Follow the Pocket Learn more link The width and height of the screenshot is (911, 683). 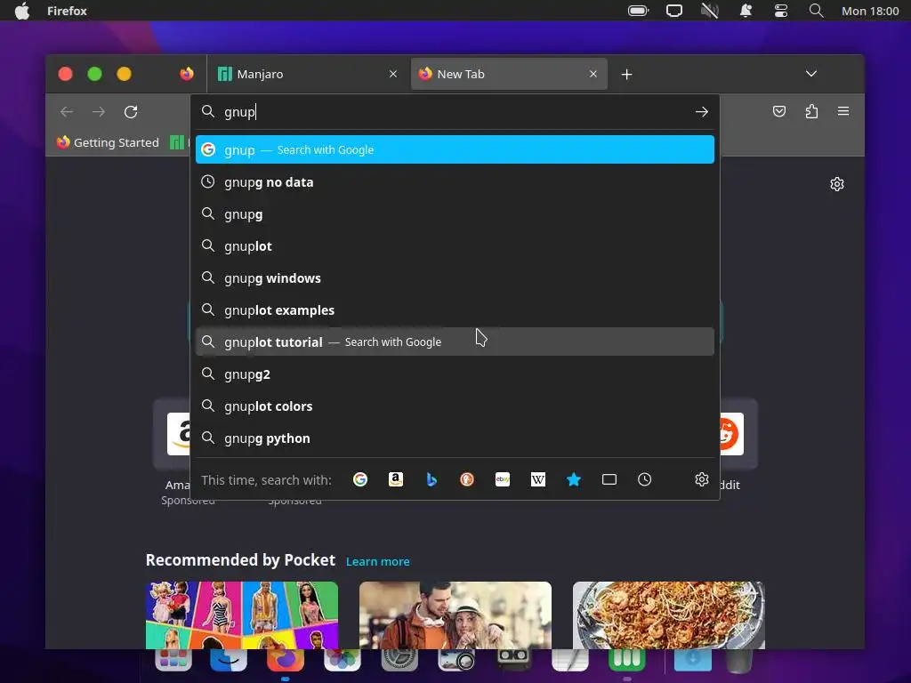(377, 562)
